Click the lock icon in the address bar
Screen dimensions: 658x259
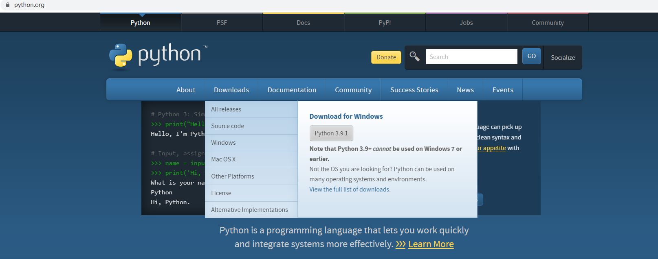pos(7,5)
